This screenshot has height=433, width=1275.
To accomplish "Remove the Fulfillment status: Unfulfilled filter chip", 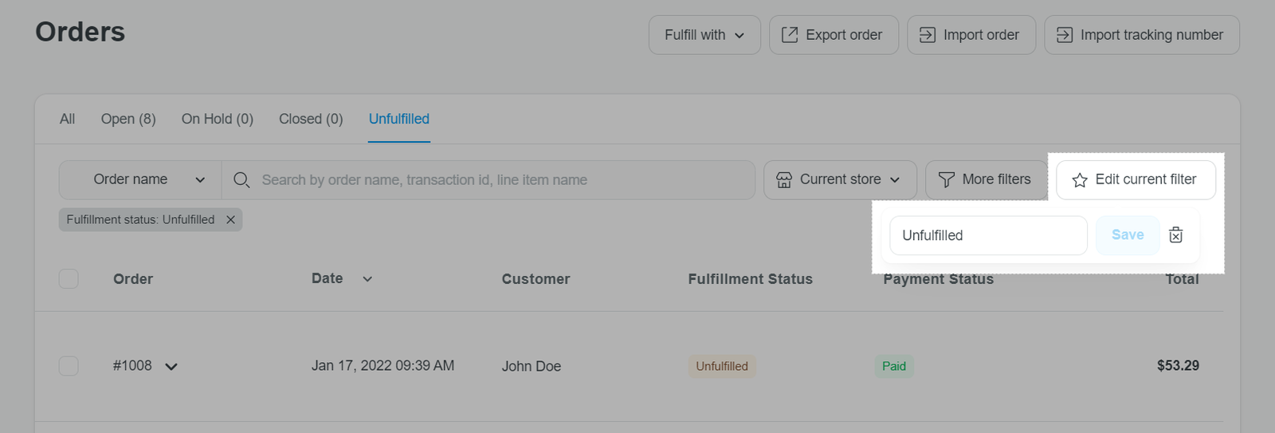I will tap(230, 220).
